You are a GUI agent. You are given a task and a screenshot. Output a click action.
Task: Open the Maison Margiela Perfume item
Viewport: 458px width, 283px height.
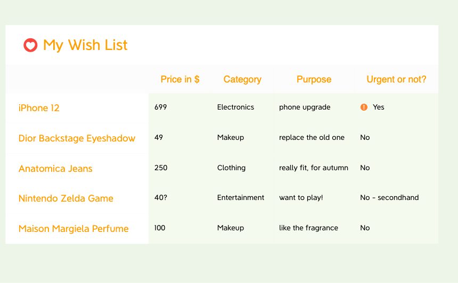tap(73, 229)
